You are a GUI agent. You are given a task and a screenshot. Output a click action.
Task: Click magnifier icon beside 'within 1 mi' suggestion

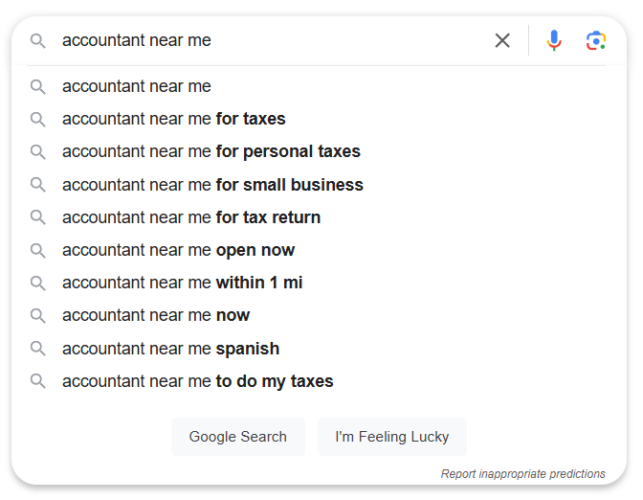(37, 283)
